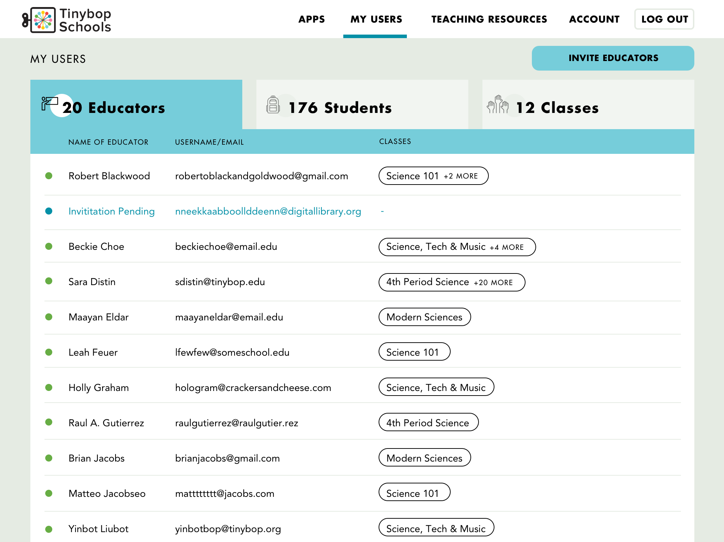Click the green status dot for Leah Feuer
This screenshot has height=542, width=724.
point(49,352)
